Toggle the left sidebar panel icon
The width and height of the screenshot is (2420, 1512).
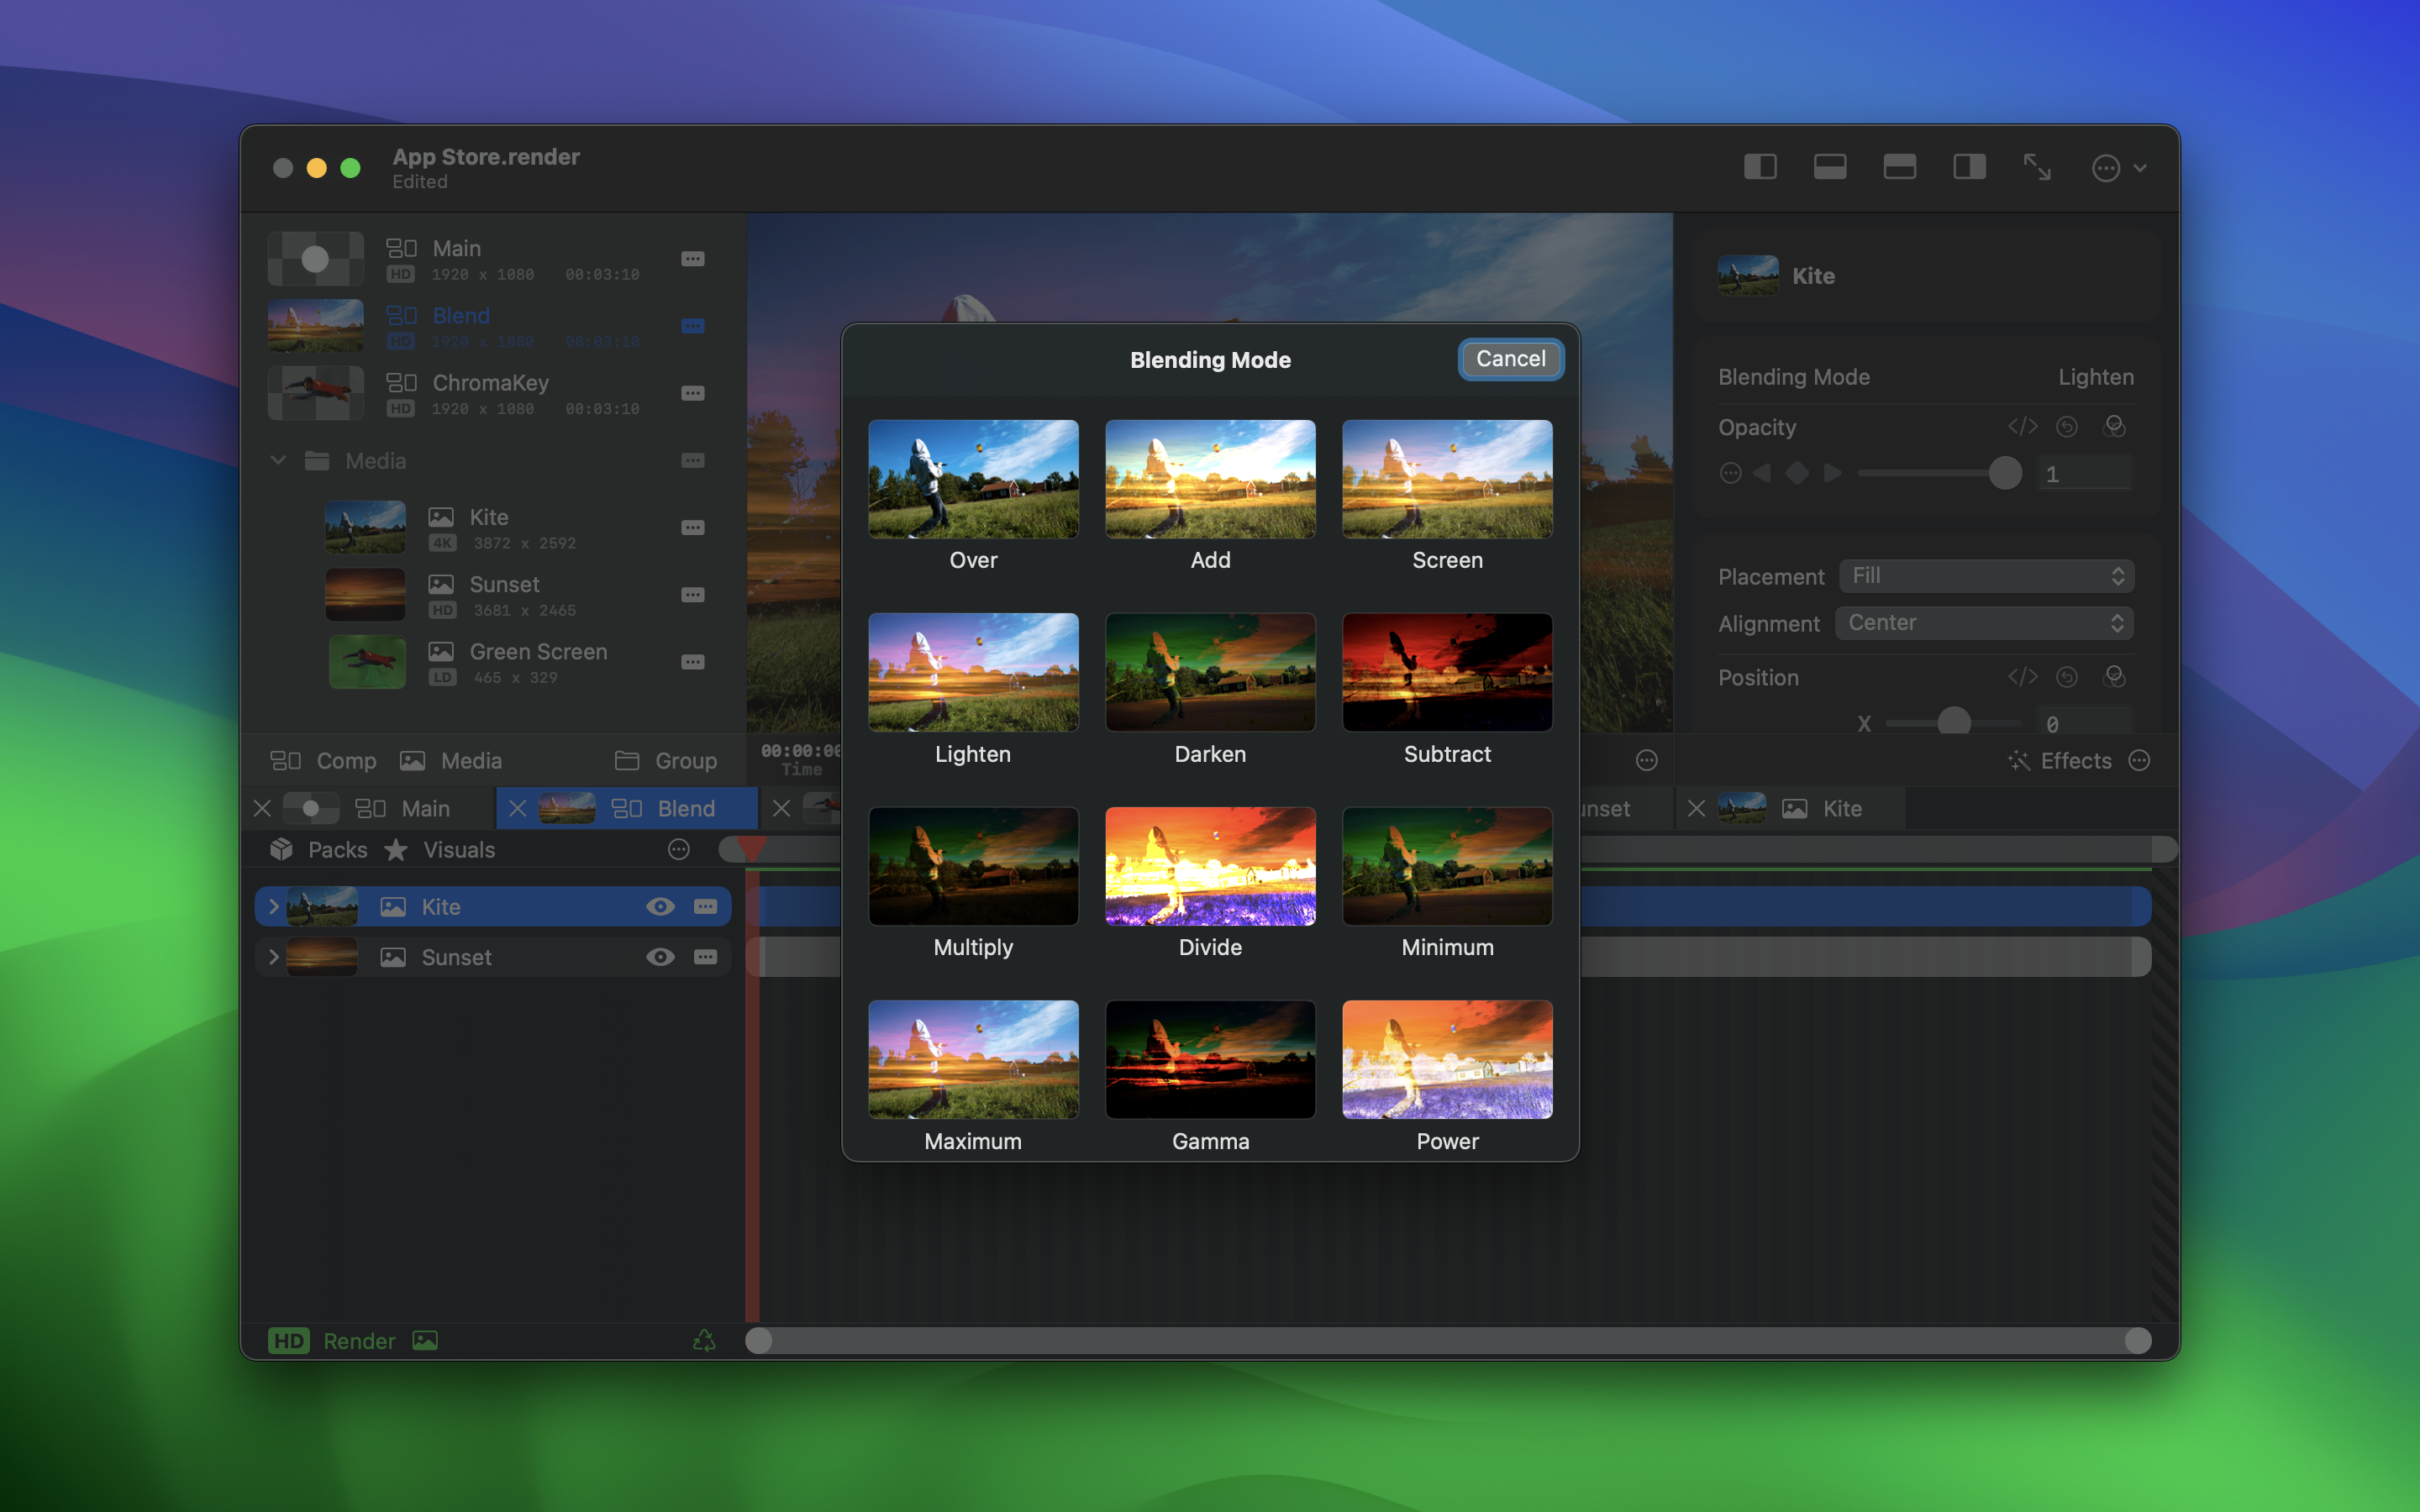point(1760,167)
